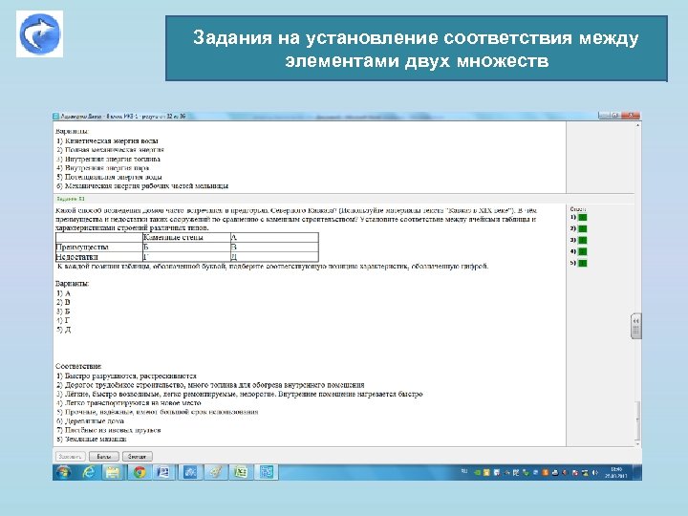The image size is (688, 516).
Task: Click '4) Легко транспортируются на новое место'
Action: pos(129,403)
